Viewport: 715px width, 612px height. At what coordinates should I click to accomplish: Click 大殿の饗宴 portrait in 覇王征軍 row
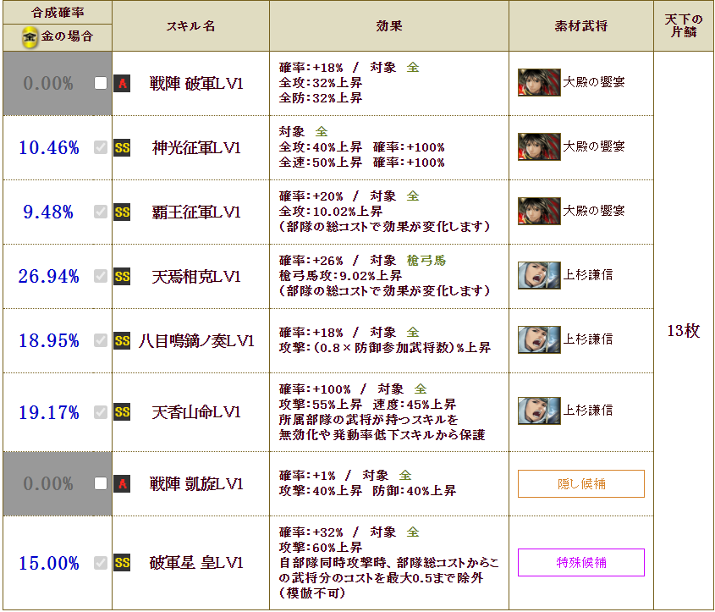539,211
